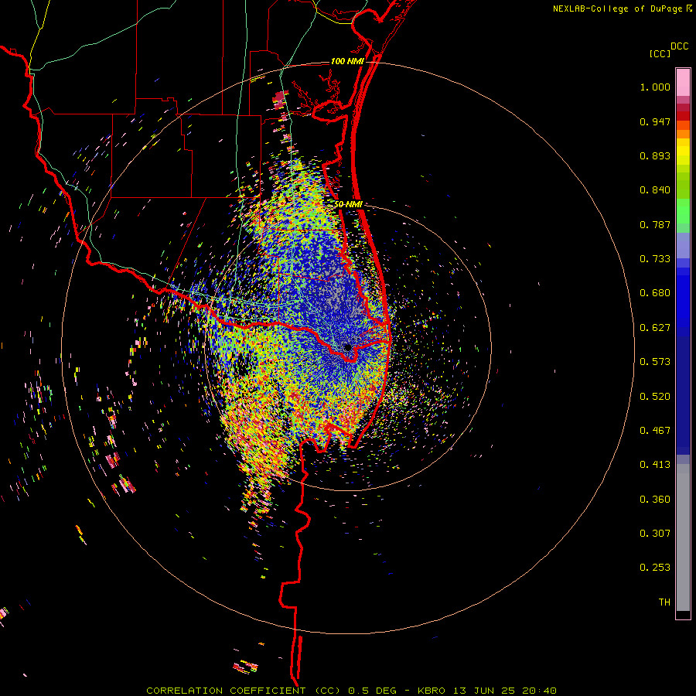Select the 0.733 legend value

[x=655, y=259]
